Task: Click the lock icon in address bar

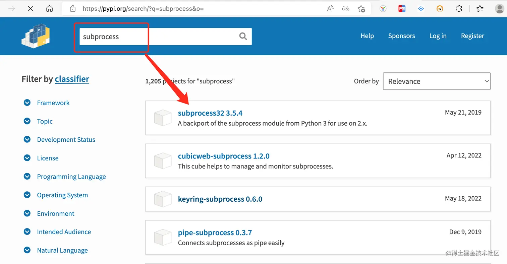Action: [72, 9]
